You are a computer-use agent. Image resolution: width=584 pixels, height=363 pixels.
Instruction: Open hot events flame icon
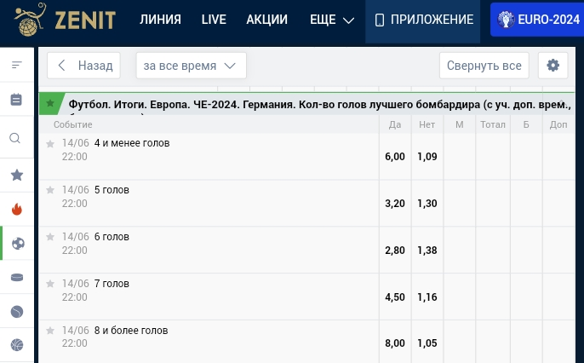16,209
